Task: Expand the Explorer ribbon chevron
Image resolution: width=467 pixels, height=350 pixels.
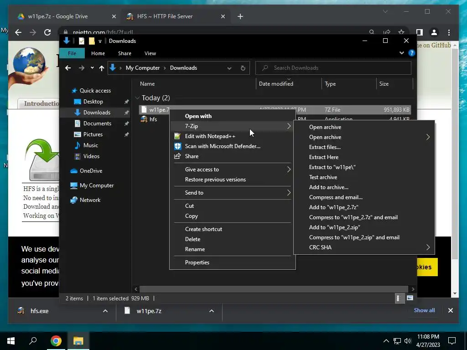Action: 401,53
